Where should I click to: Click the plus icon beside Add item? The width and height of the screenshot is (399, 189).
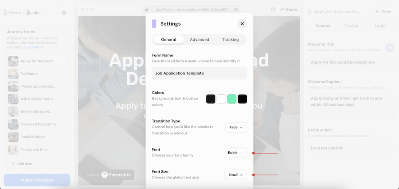click(13, 164)
